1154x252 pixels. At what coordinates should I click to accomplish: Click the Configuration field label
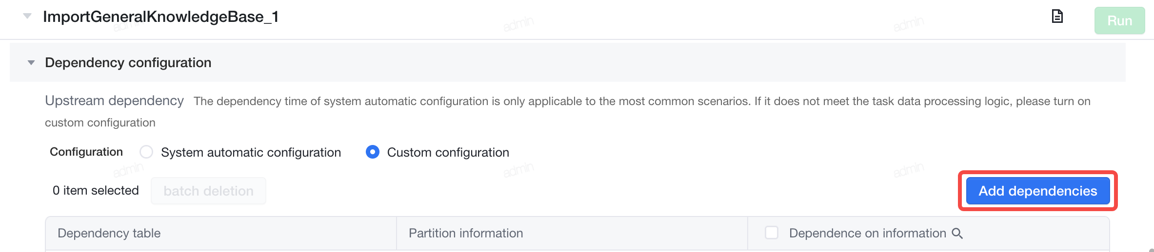[x=86, y=152]
